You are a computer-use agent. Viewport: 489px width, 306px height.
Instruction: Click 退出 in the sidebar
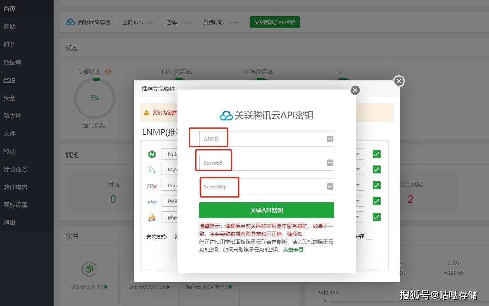27,222
